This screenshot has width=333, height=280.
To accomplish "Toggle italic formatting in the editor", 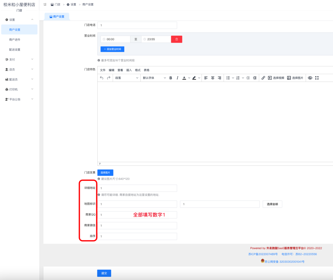I will [177, 78].
